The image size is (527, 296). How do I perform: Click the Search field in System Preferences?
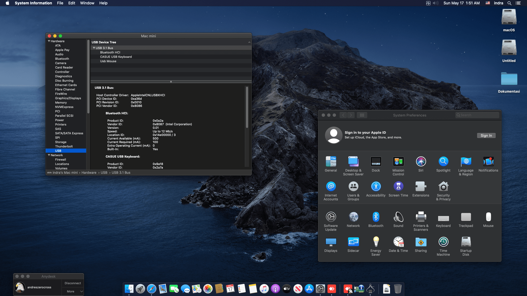click(x=477, y=115)
